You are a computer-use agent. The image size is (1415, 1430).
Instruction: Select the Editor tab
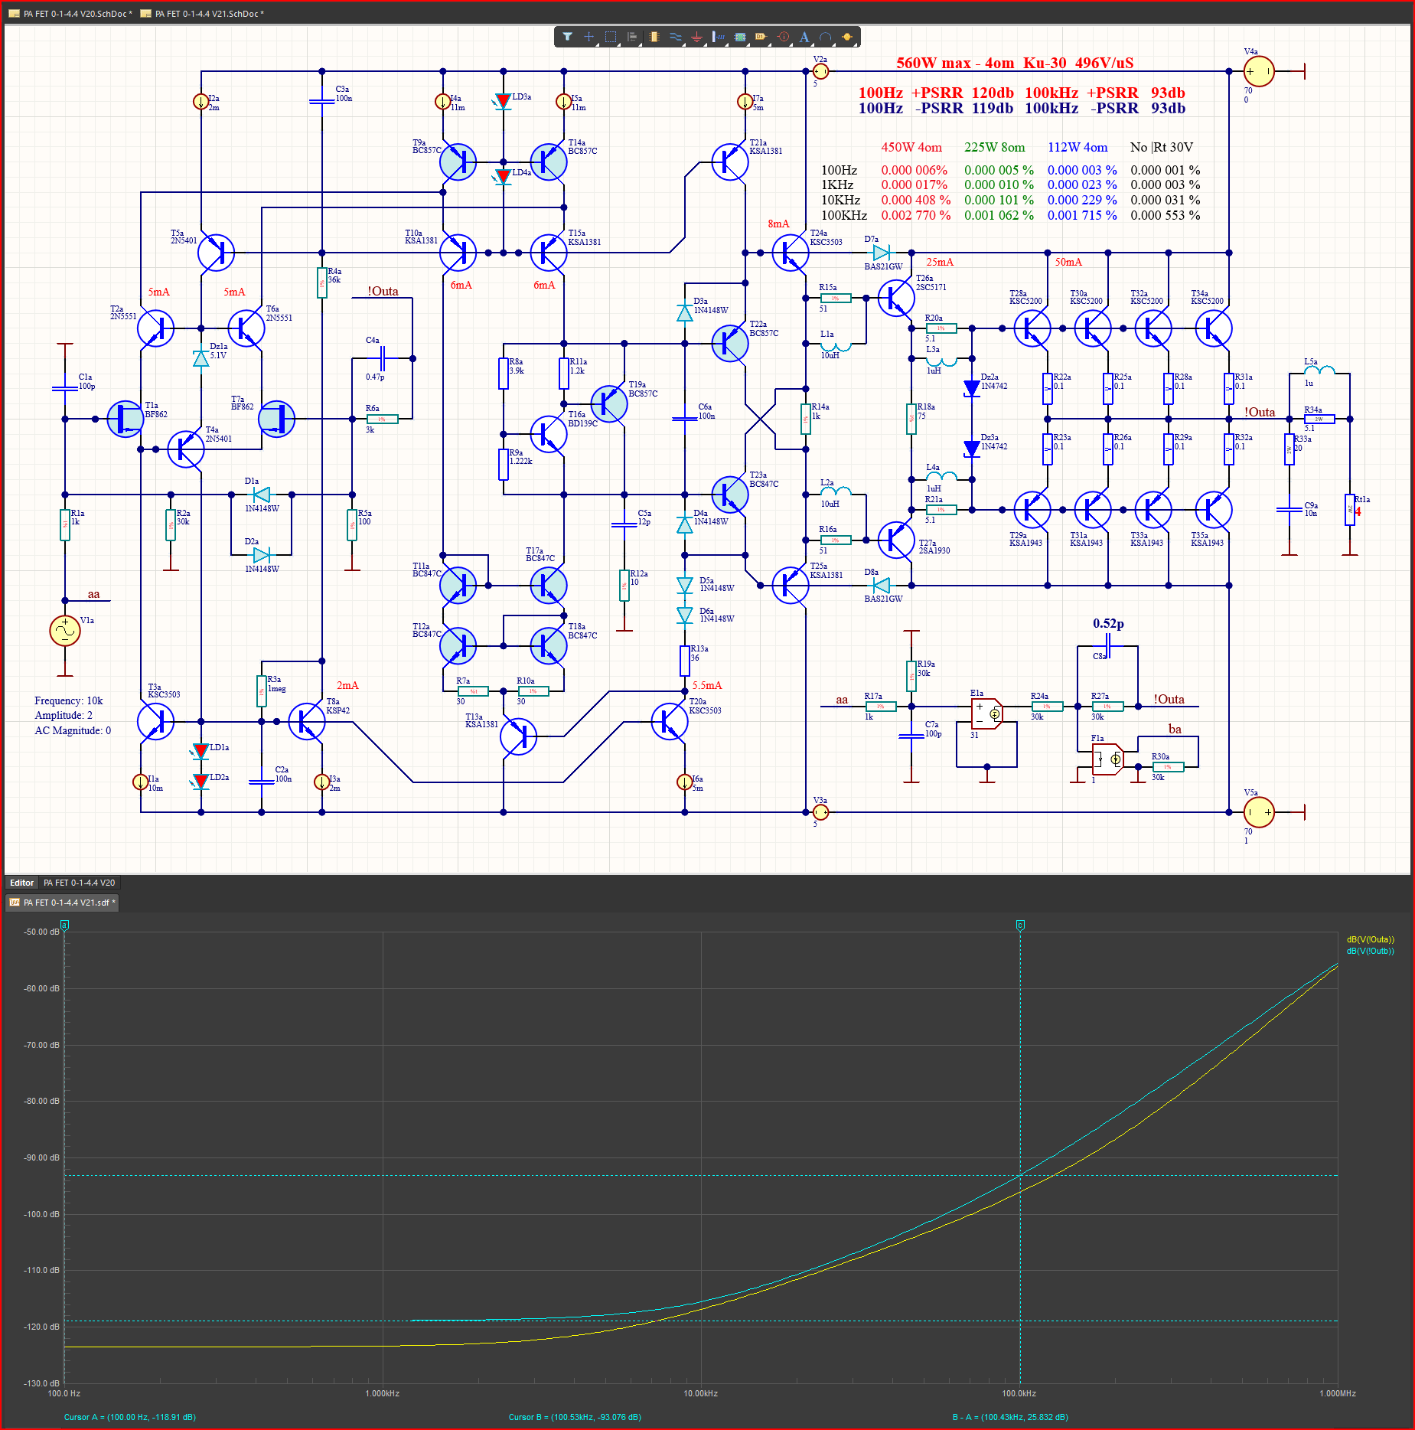point(21,883)
